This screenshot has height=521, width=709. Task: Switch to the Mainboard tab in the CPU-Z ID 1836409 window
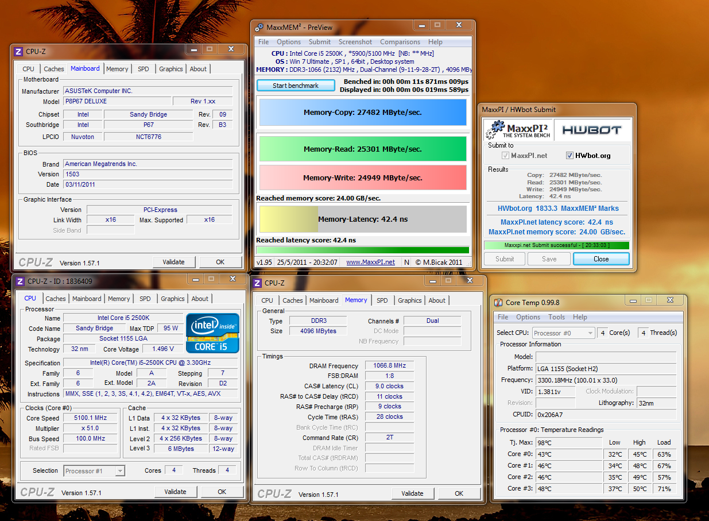click(x=87, y=299)
